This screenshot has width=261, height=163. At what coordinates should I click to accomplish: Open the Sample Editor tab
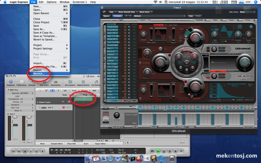(x=57, y=144)
